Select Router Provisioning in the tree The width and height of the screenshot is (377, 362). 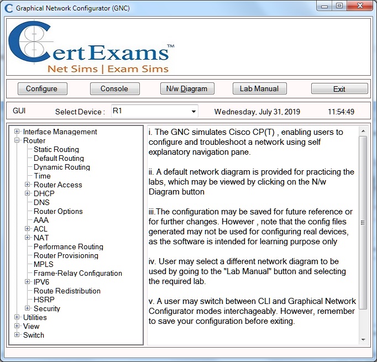tap(66, 255)
